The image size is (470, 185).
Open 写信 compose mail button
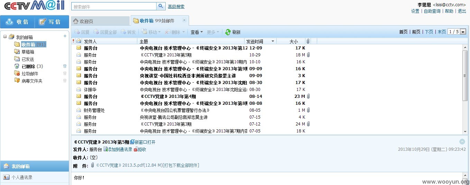pos(51,22)
